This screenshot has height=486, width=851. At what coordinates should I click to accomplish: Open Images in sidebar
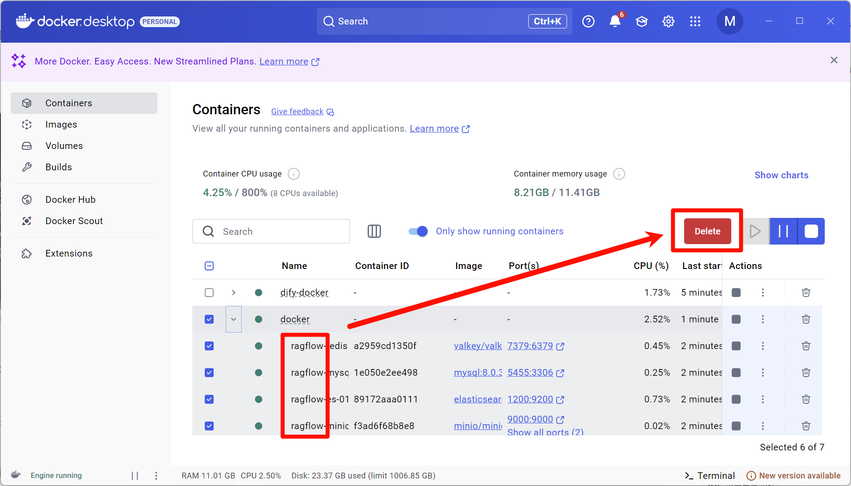pyautogui.click(x=84, y=125)
